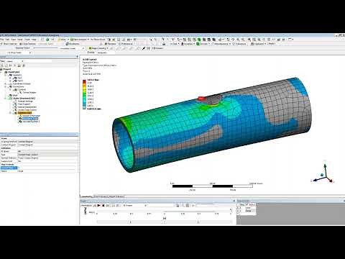Click the Wireframe button

pyautogui.click(x=73, y=44)
